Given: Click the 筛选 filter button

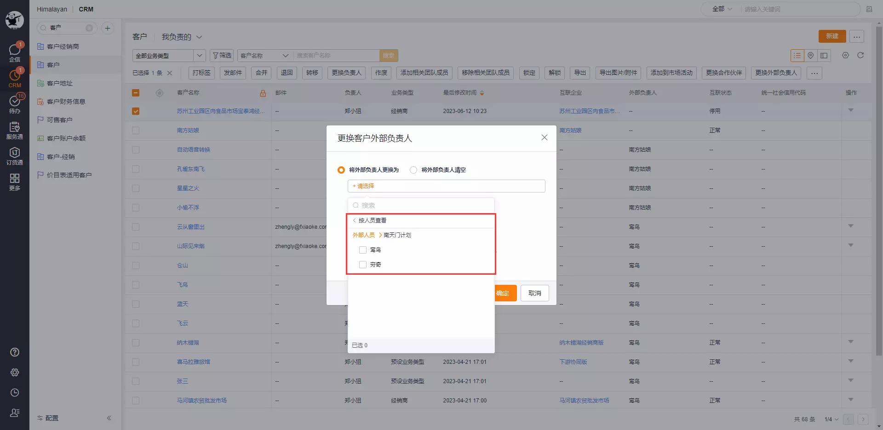Looking at the screenshot, I should [x=222, y=56].
